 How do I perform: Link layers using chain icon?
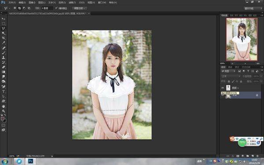[x=228, y=156]
